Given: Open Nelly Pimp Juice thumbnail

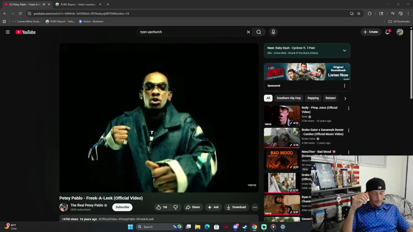Looking at the screenshot, I should click(282, 116).
